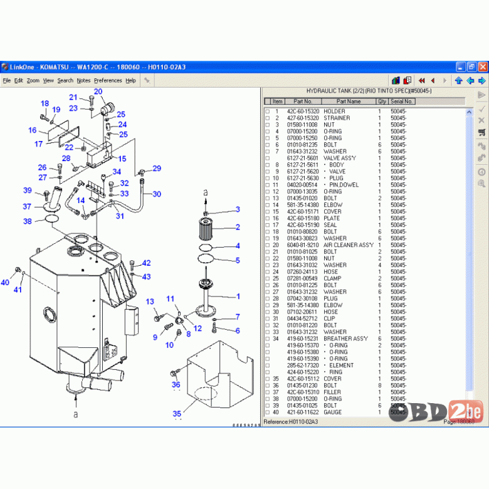Viewport: 489px width, 489px height.
Task: Sort by the Serial No. column header
Action: (402, 102)
